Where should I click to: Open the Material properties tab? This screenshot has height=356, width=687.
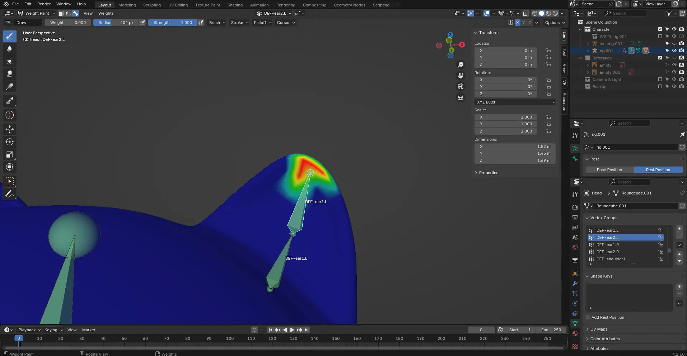tap(575, 333)
